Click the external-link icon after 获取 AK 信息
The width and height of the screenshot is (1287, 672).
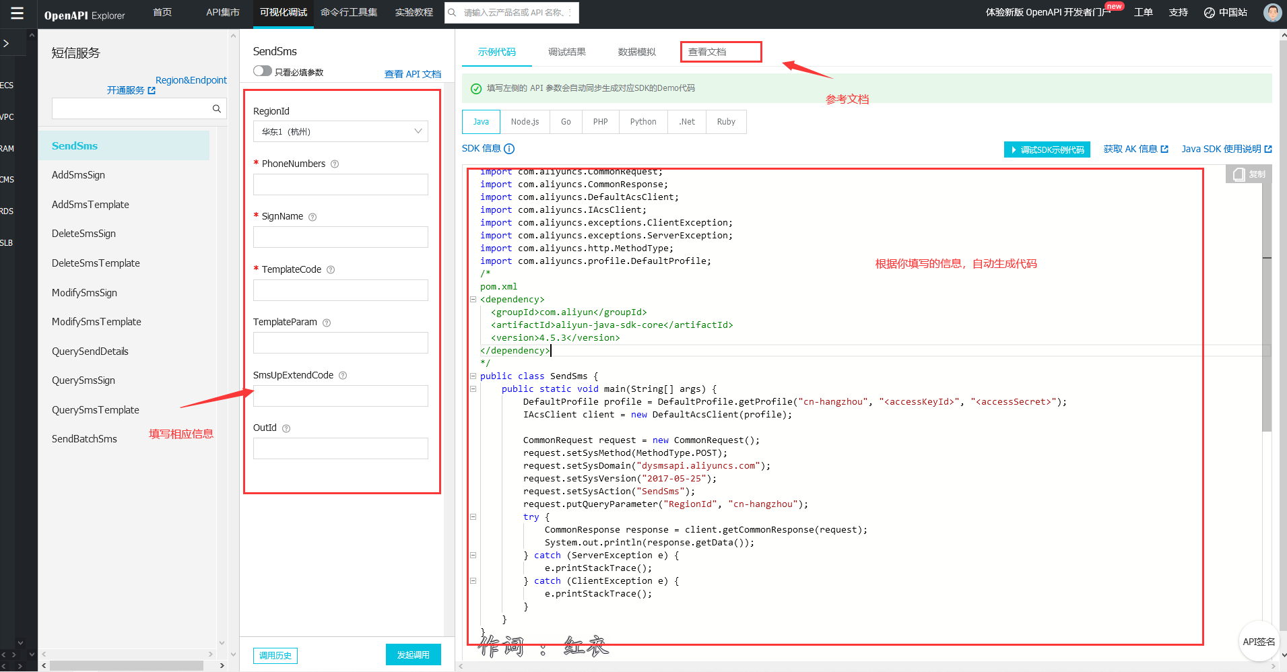point(1164,149)
